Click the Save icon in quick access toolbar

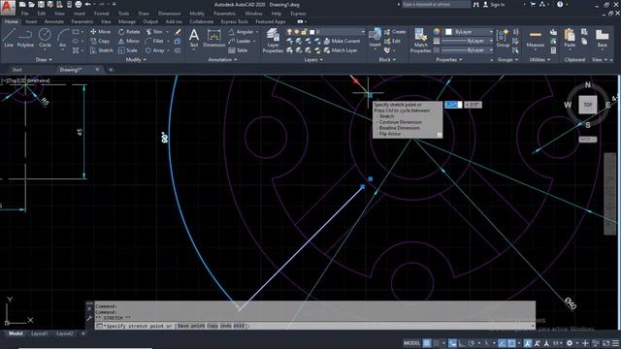41,5
